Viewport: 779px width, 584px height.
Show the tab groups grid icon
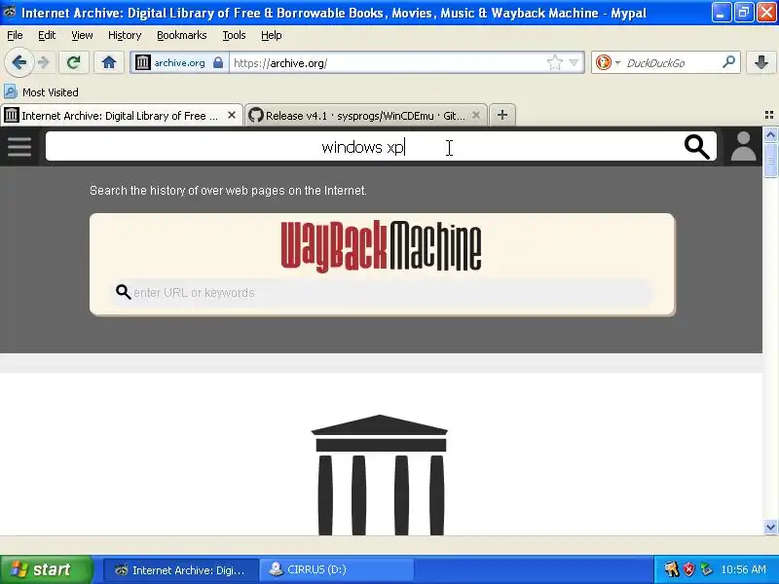point(769,115)
